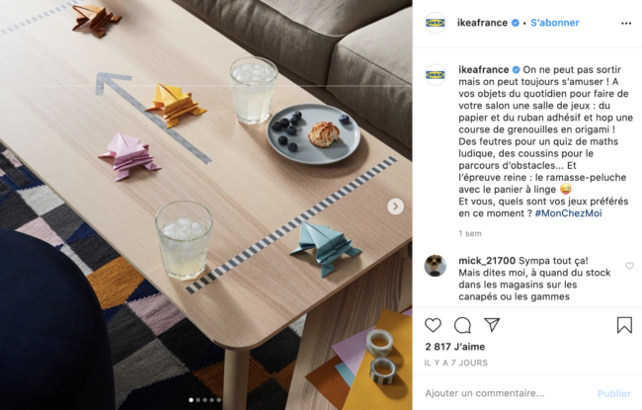The image size is (642, 410).
Task: Like the post with heart icon
Action: pyautogui.click(x=433, y=325)
